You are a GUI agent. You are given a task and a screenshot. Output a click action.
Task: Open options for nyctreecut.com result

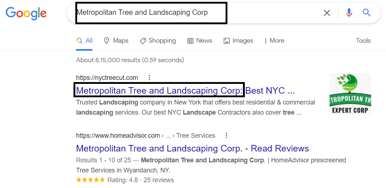pos(149,77)
